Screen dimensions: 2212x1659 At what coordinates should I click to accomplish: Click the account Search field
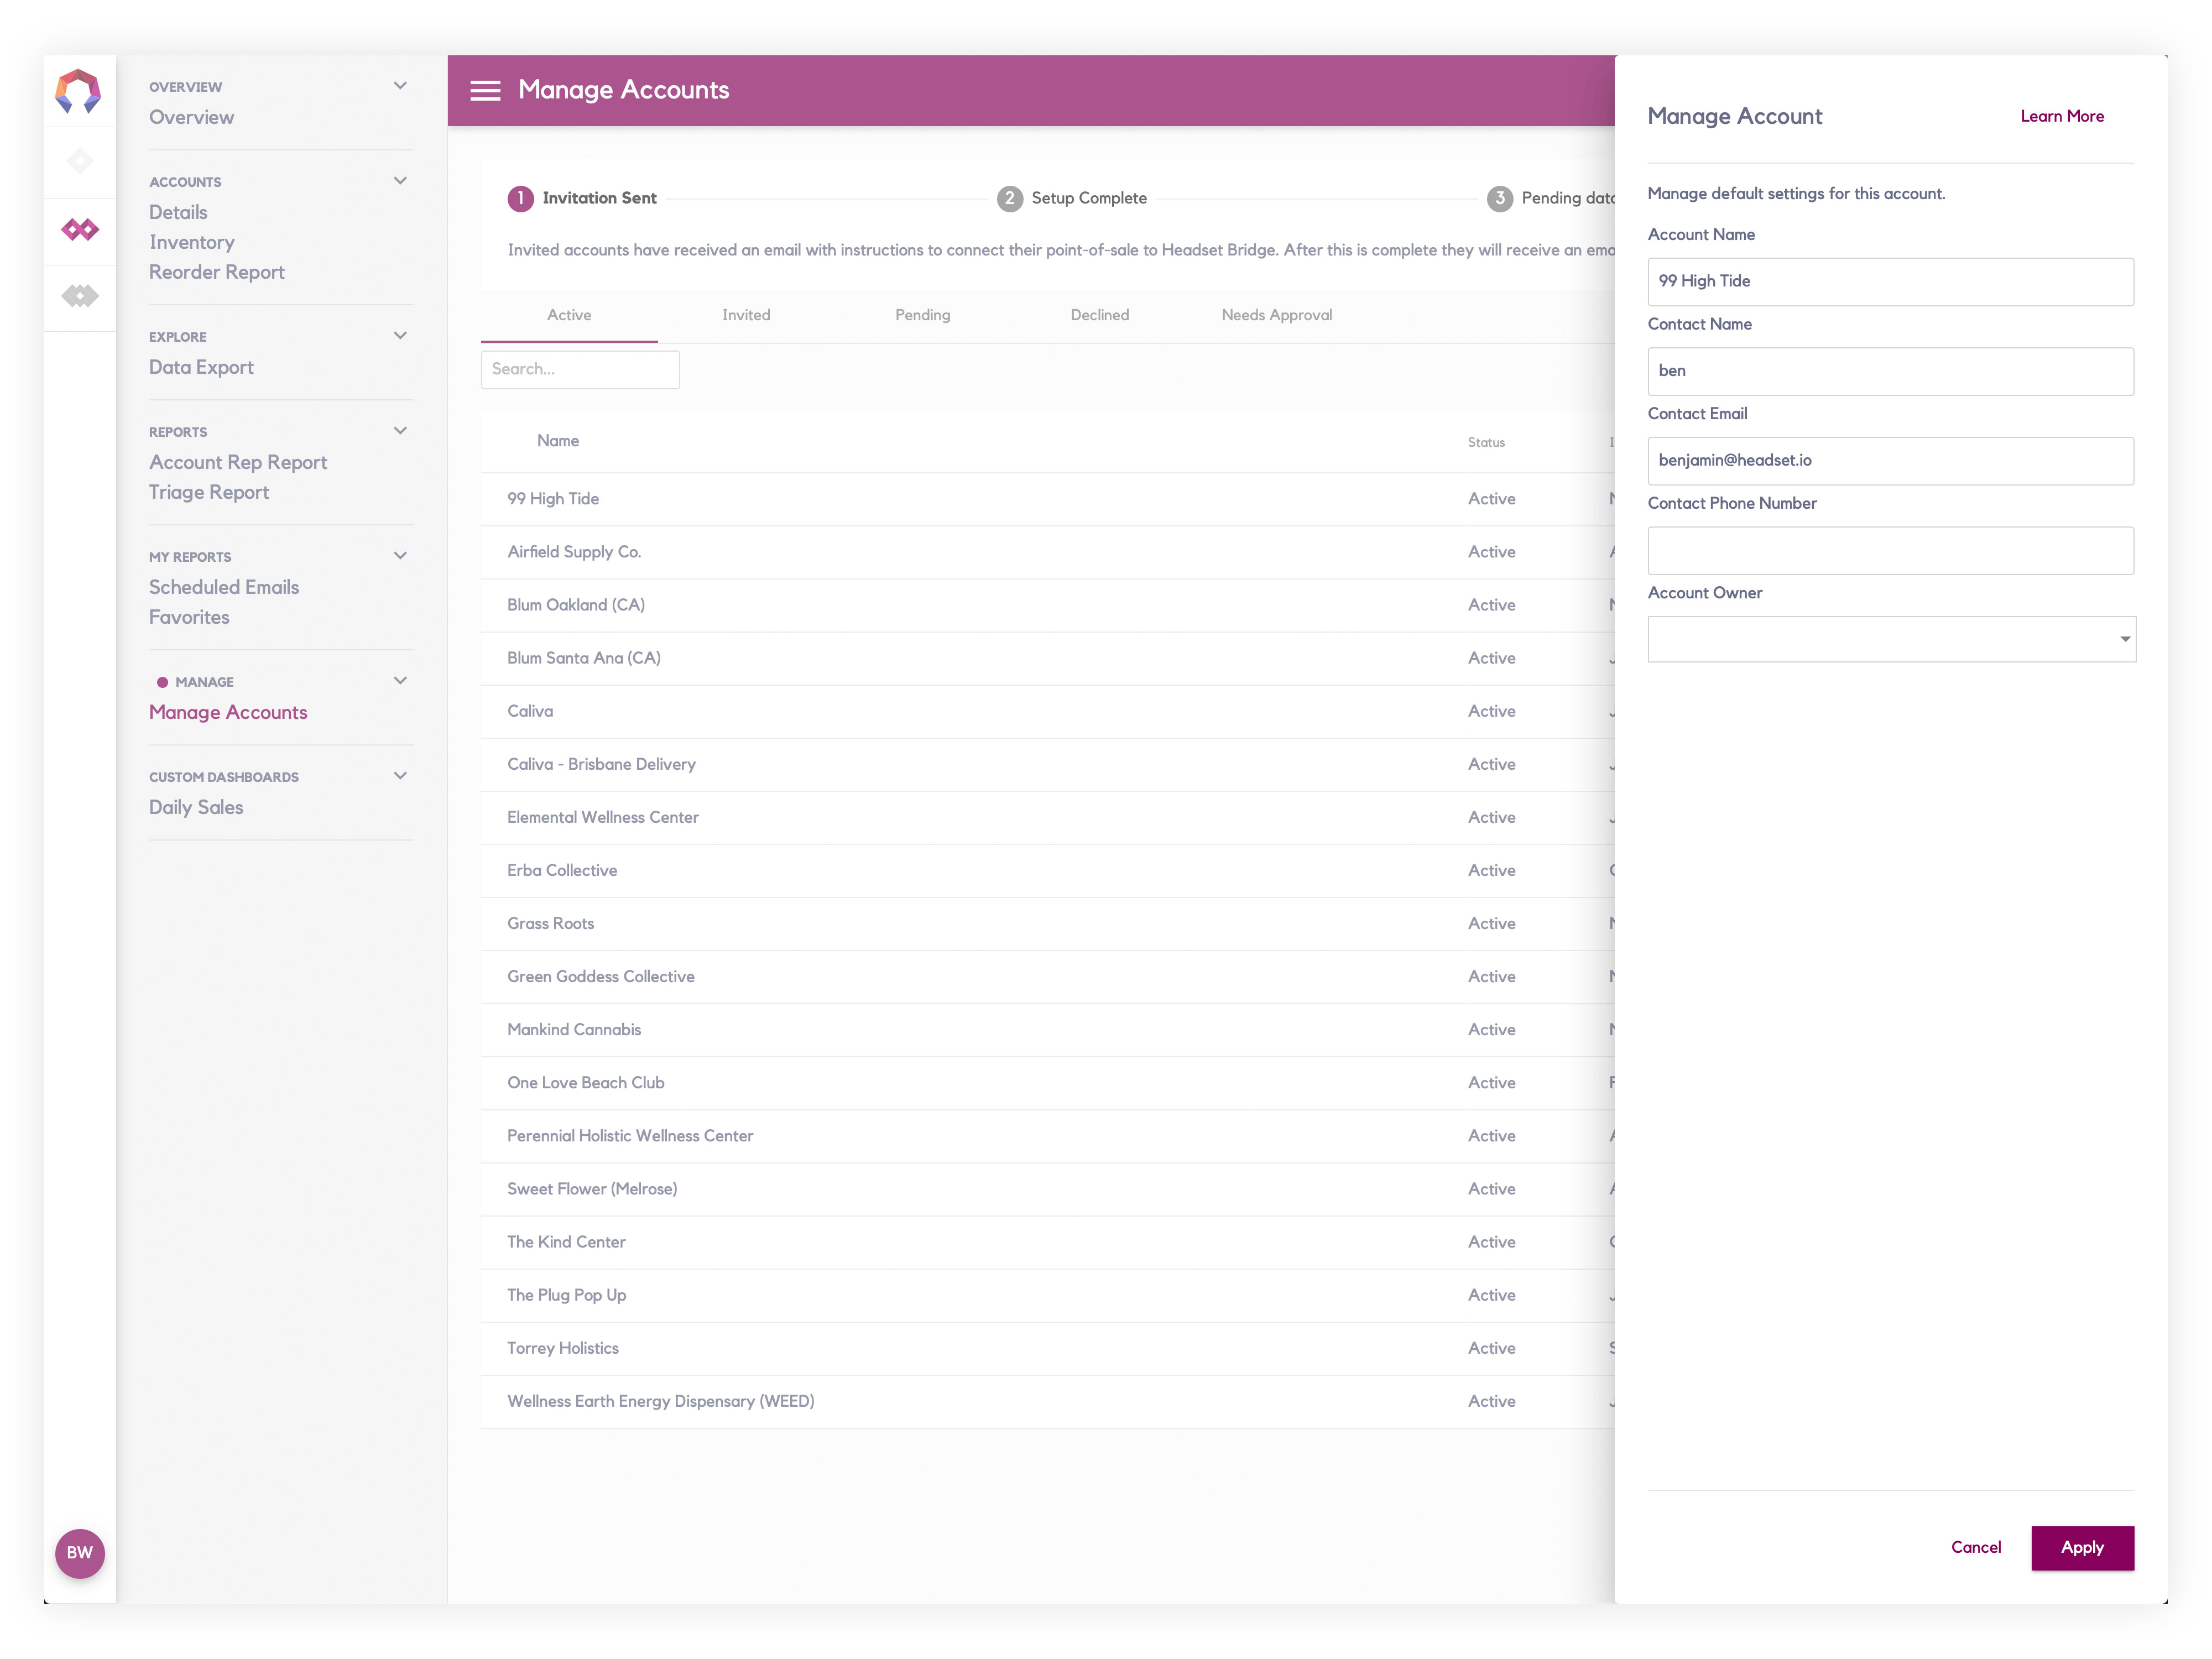point(580,369)
